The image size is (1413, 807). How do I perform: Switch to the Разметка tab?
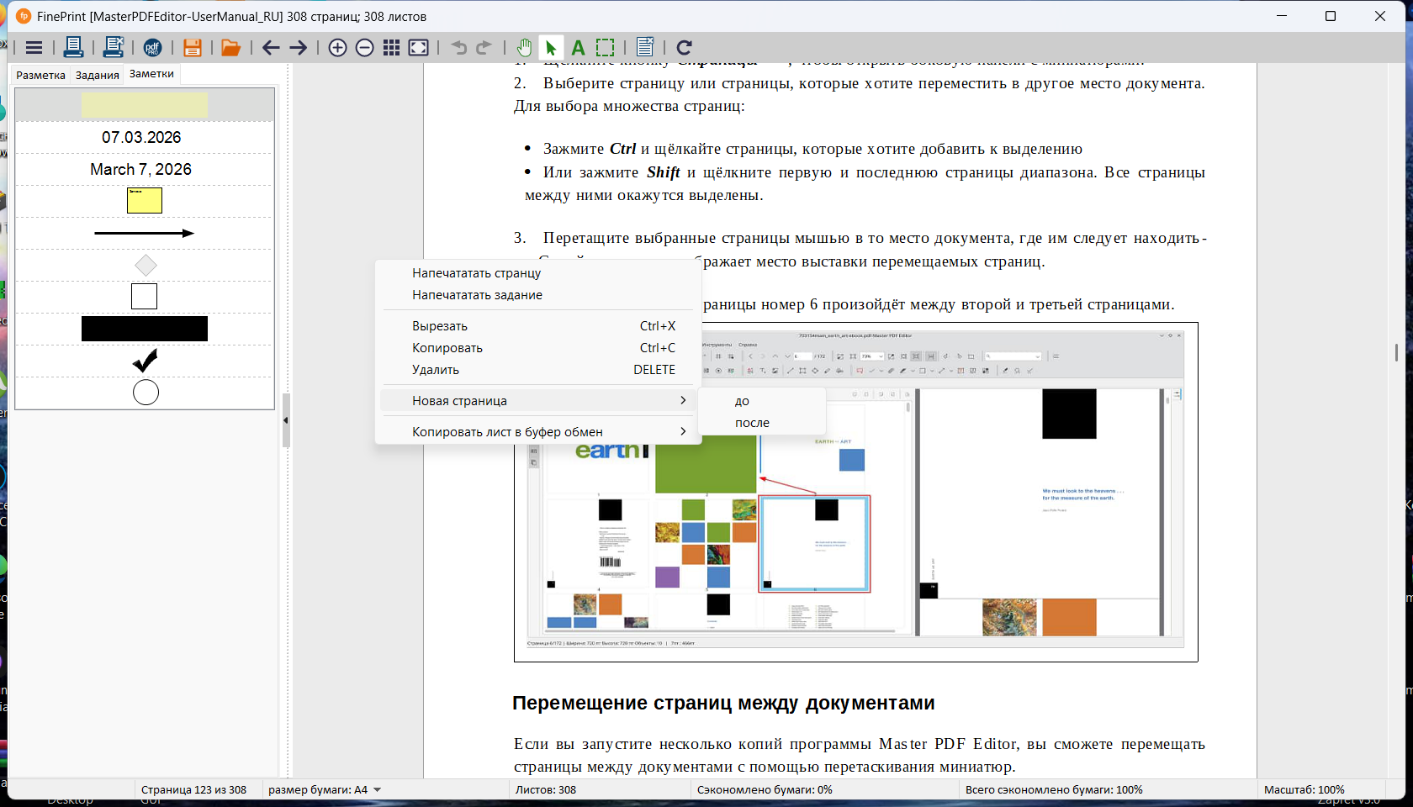coord(40,76)
